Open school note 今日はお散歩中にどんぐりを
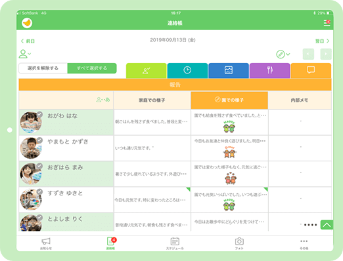 click(x=229, y=222)
